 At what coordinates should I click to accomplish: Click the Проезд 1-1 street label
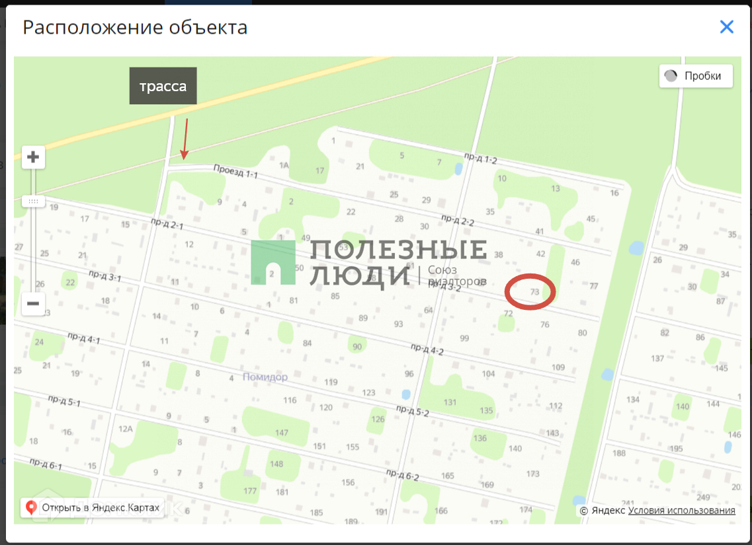[235, 171]
